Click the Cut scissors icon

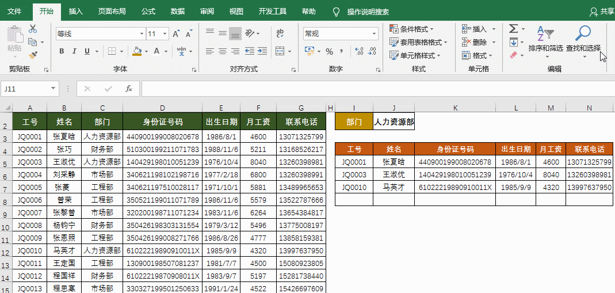(33, 29)
